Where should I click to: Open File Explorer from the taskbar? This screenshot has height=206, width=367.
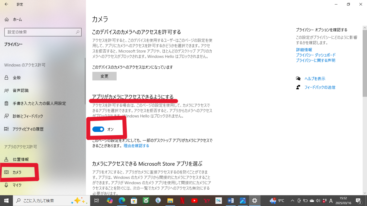(170, 201)
